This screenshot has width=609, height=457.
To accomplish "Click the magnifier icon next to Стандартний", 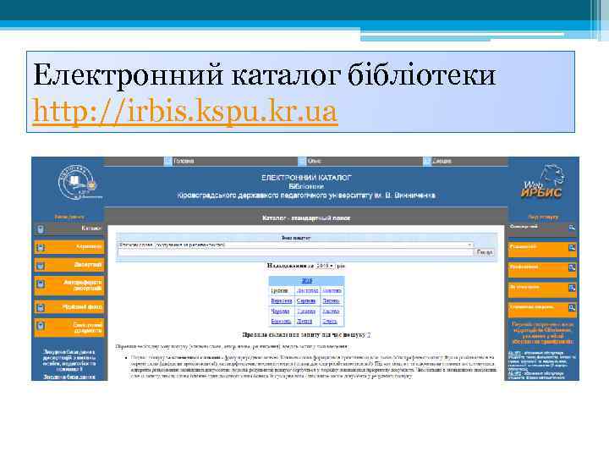I will coord(572,228).
